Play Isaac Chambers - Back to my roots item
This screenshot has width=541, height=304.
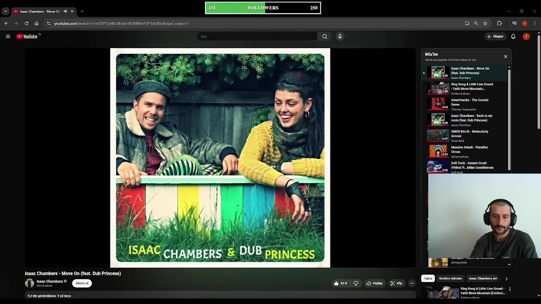[465, 120]
